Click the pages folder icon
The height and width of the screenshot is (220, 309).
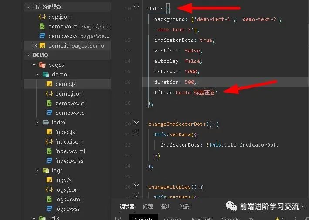point(42,65)
